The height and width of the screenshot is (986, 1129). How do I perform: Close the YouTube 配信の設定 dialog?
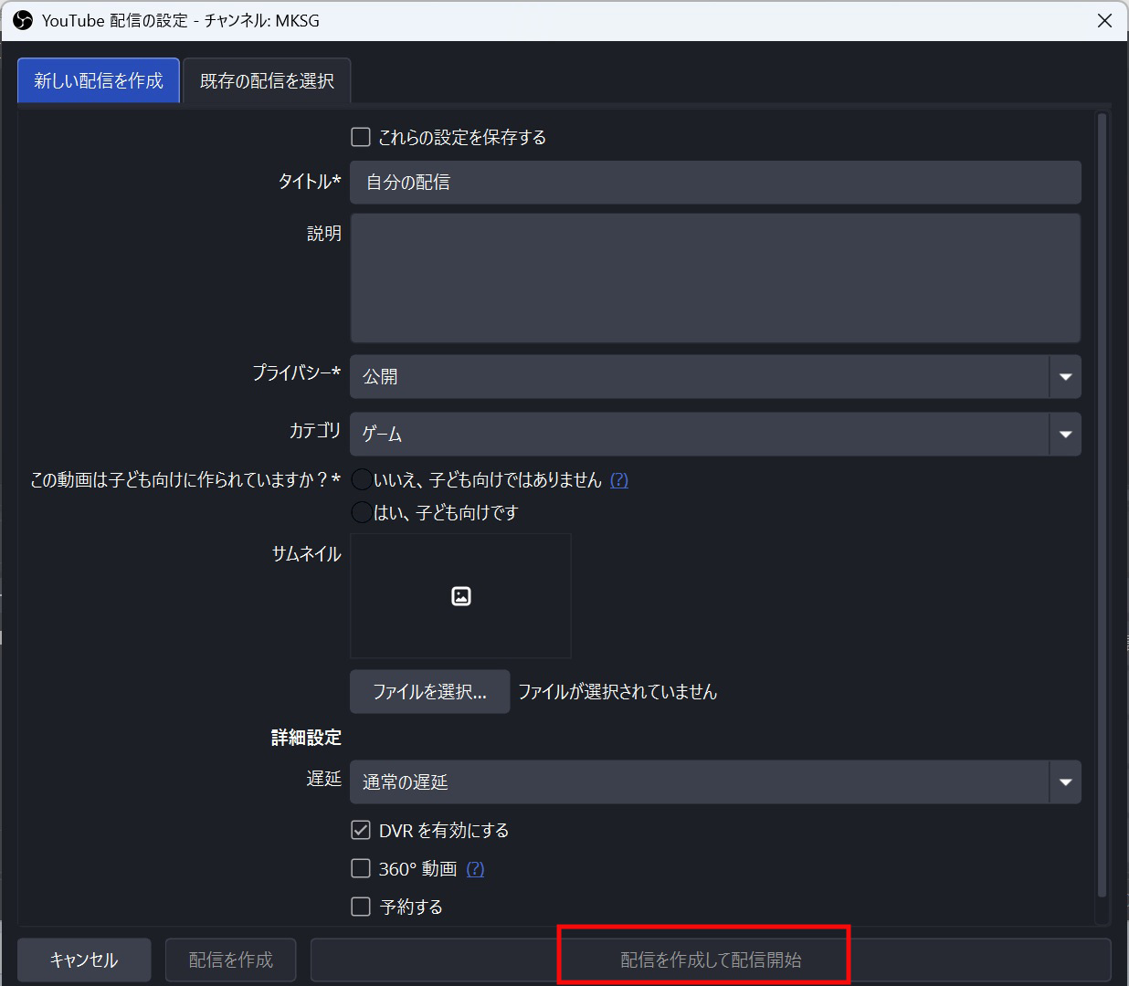tap(1104, 20)
